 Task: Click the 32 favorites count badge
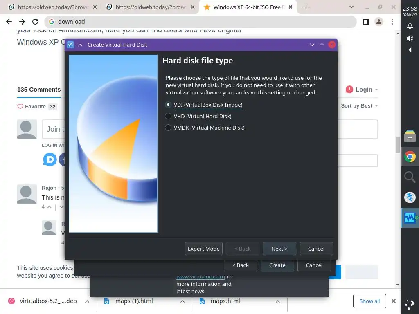(53, 107)
